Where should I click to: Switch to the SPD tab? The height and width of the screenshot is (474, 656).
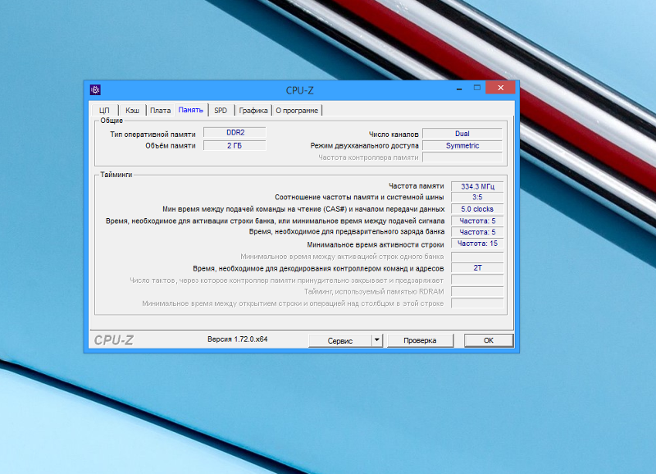[x=221, y=111]
